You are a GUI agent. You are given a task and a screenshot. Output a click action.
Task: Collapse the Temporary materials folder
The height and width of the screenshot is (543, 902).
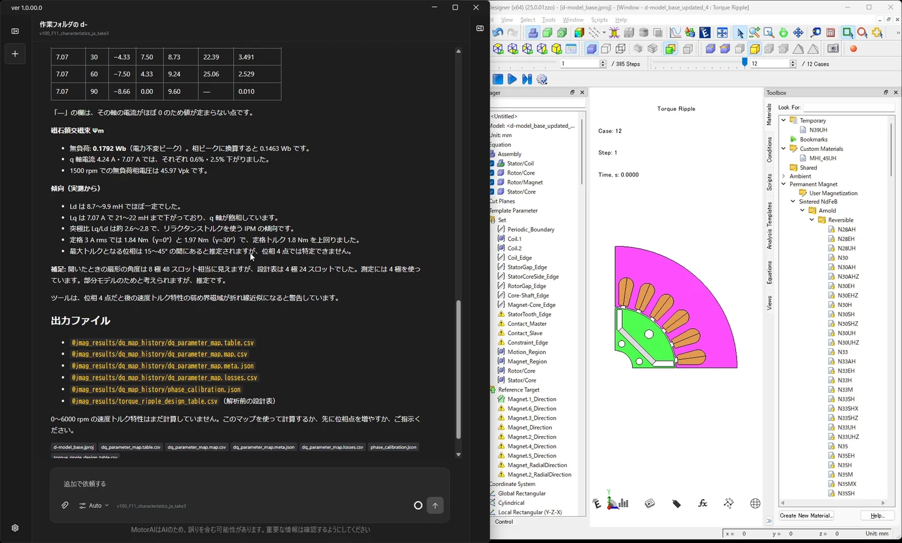(x=784, y=120)
